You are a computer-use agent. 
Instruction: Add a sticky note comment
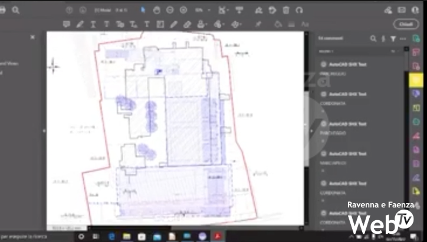(x=65, y=24)
